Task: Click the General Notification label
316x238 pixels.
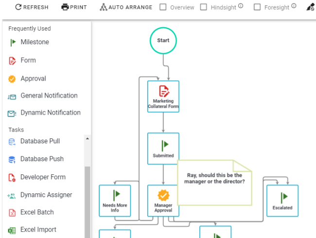Action: coord(49,95)
